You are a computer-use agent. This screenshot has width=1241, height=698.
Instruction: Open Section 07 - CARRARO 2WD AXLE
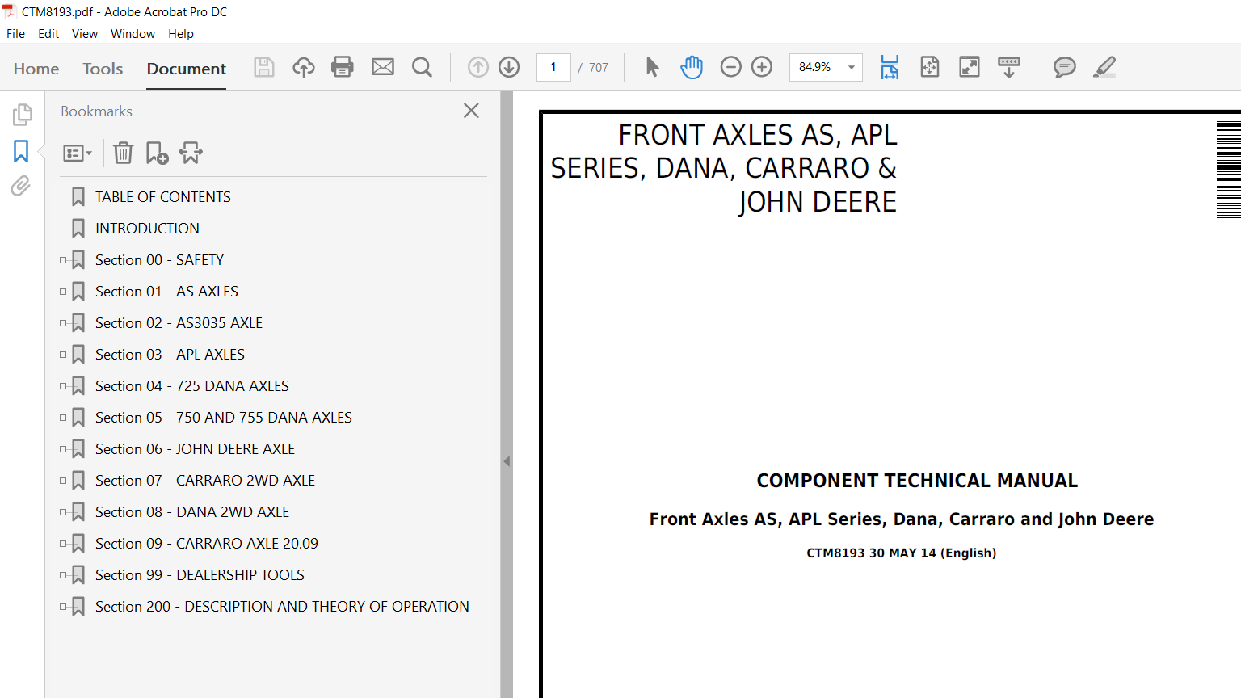click(x=205, y=481)
